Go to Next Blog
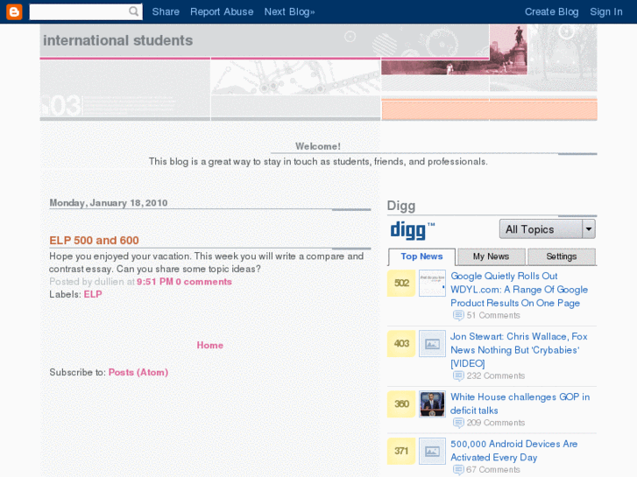The height and width of the screenshot is (477, 637). click(x=289, y=11)
